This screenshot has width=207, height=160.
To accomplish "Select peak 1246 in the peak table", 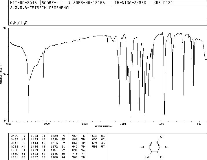I will [54, 139].
